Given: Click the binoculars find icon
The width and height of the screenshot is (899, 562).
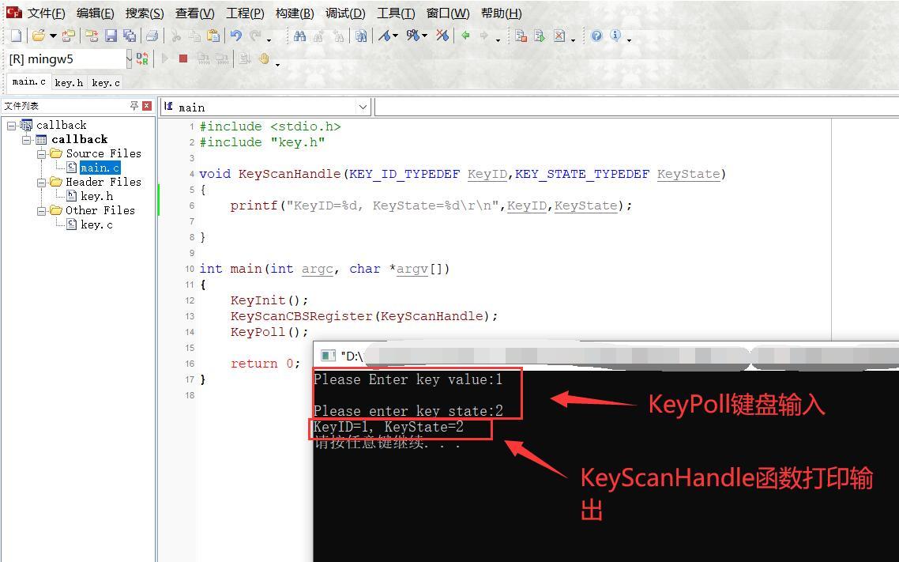Looking at the screenshot, I should tap(299, 36).
